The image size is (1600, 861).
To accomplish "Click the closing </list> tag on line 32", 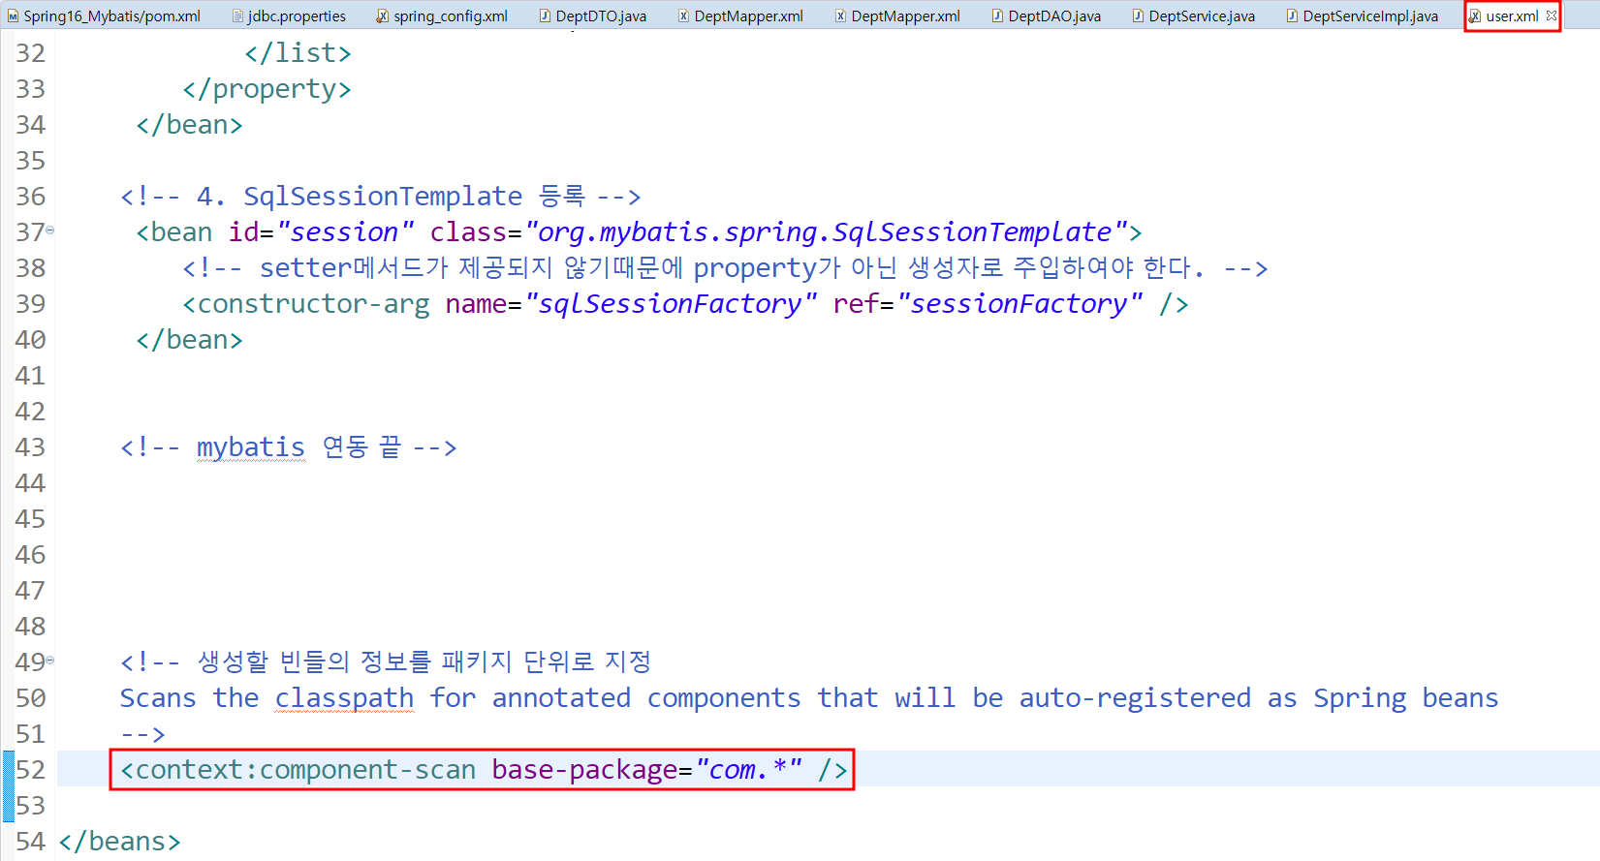I will click(298, 53).
